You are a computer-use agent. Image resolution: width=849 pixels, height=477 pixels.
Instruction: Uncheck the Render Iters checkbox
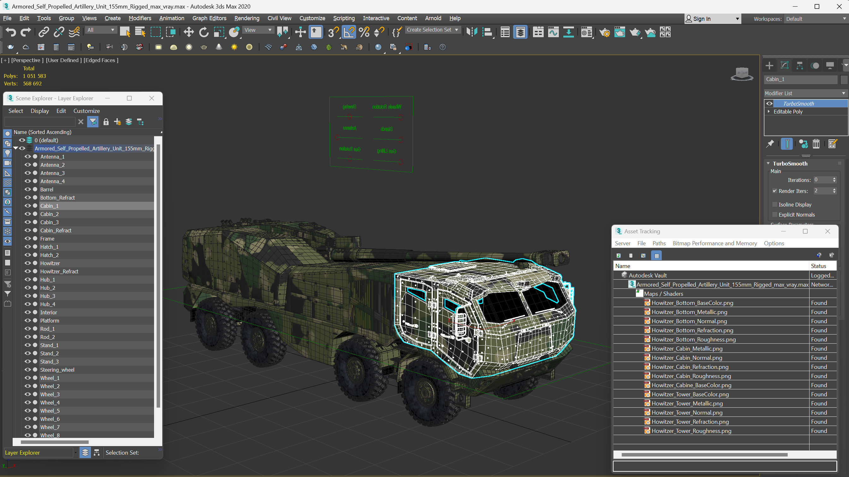pyautogui.click(x=775, y=191)
